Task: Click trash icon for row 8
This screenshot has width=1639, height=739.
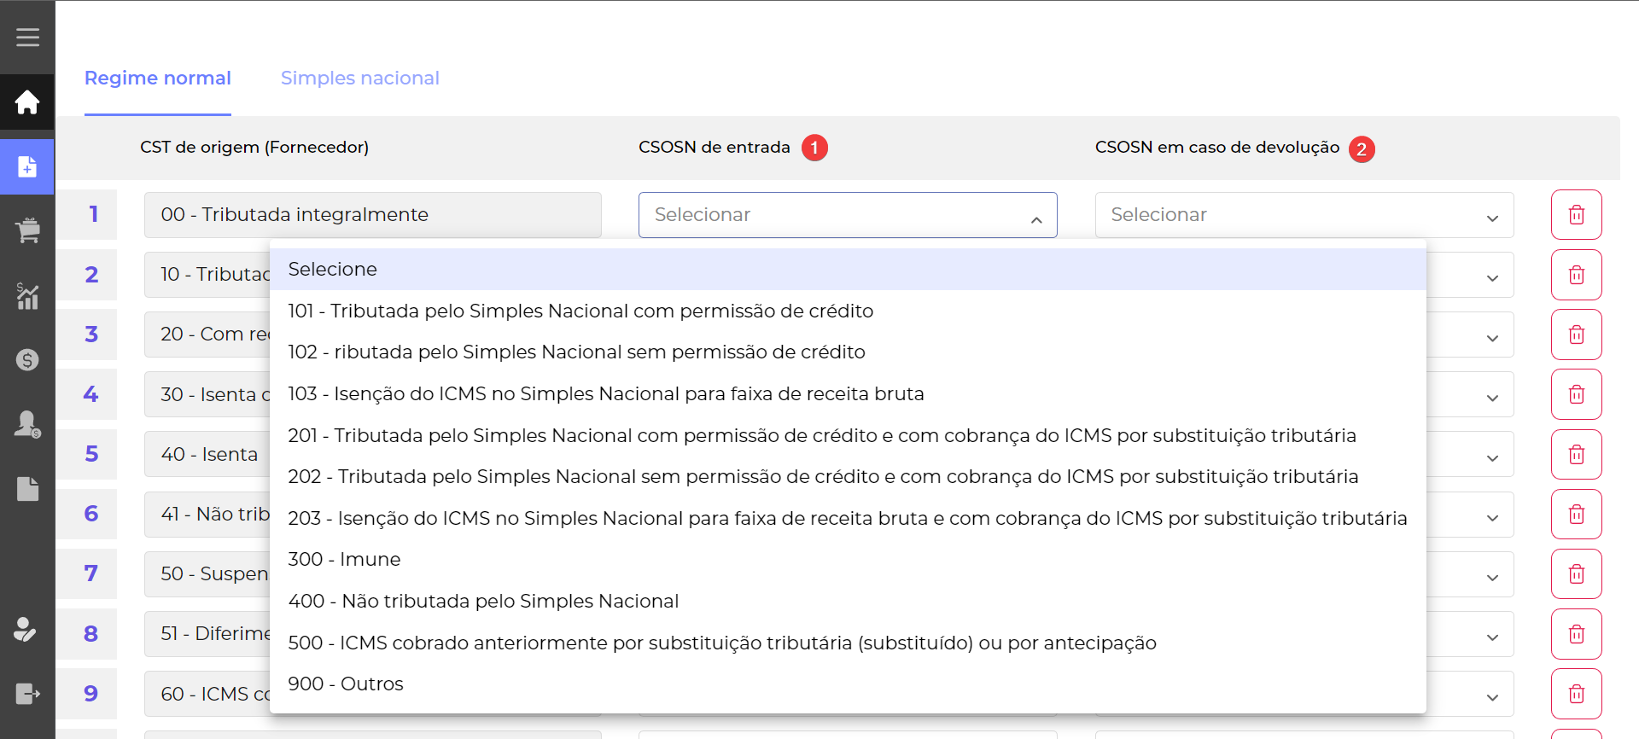Action: point(1576,634)
